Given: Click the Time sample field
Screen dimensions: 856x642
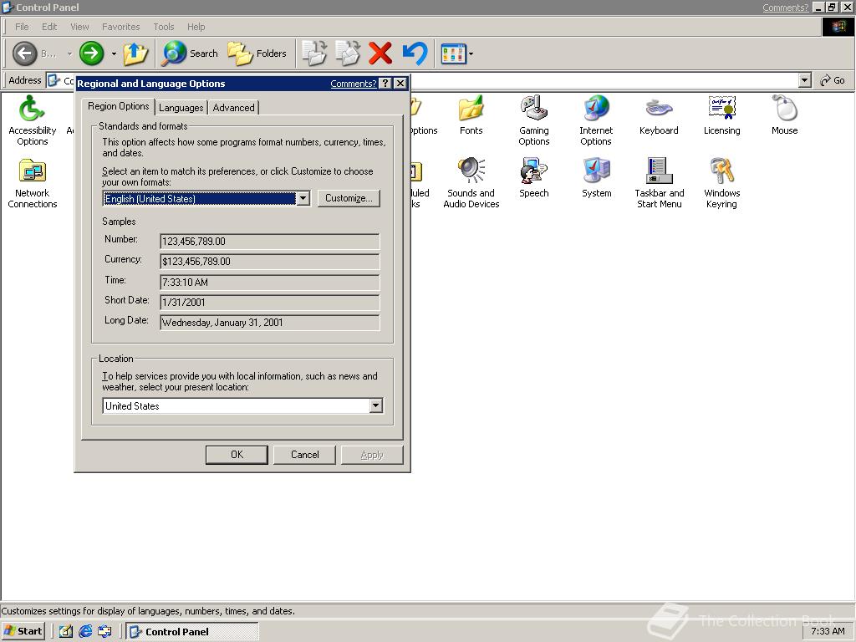Looking at the screenshot, I should (x=270, y=283).
